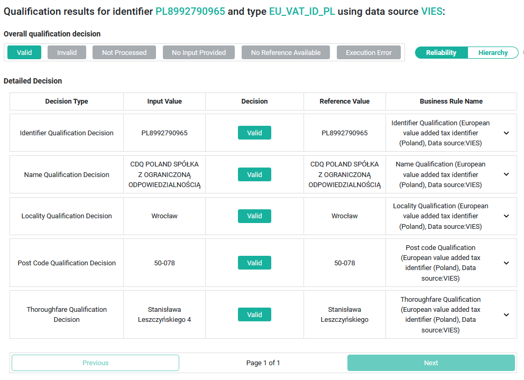The height and width of the screenshot is (380, 524).
Task: Expand the Name Qualification row chevron
Action: [507, 174]
